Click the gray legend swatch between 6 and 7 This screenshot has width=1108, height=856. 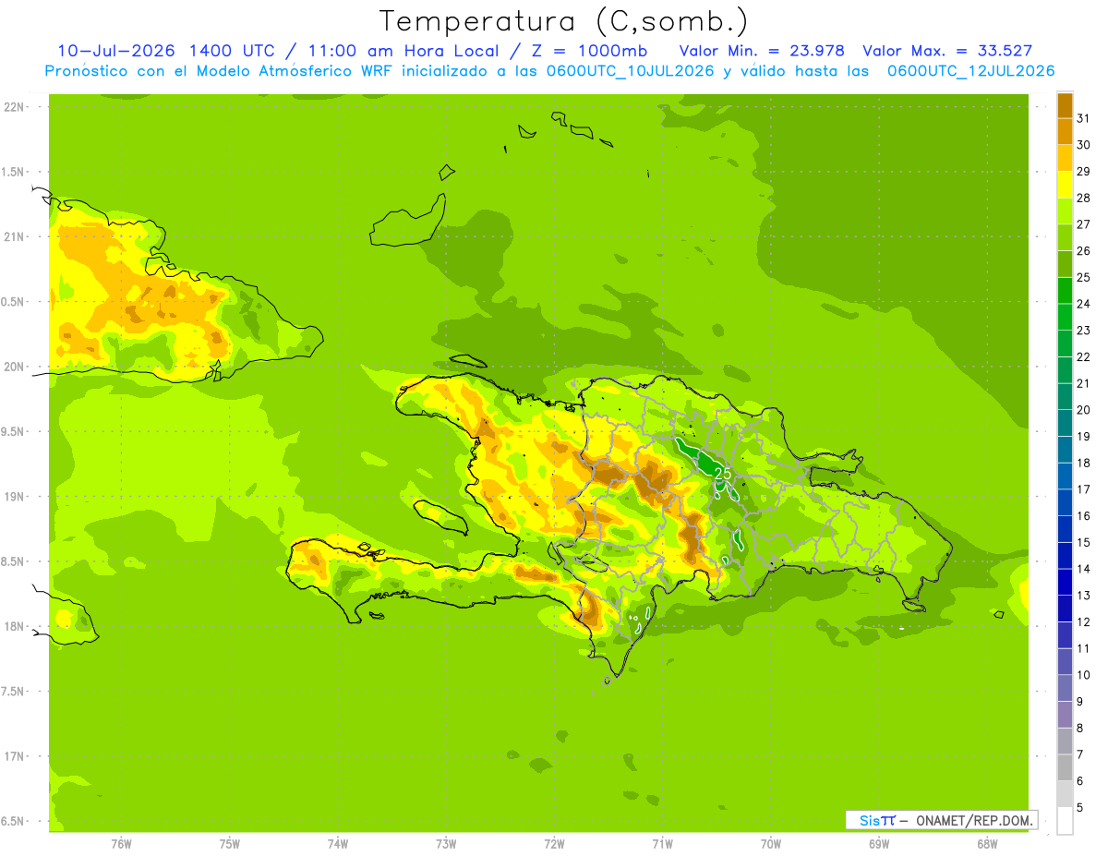(x=1065, y=767)
